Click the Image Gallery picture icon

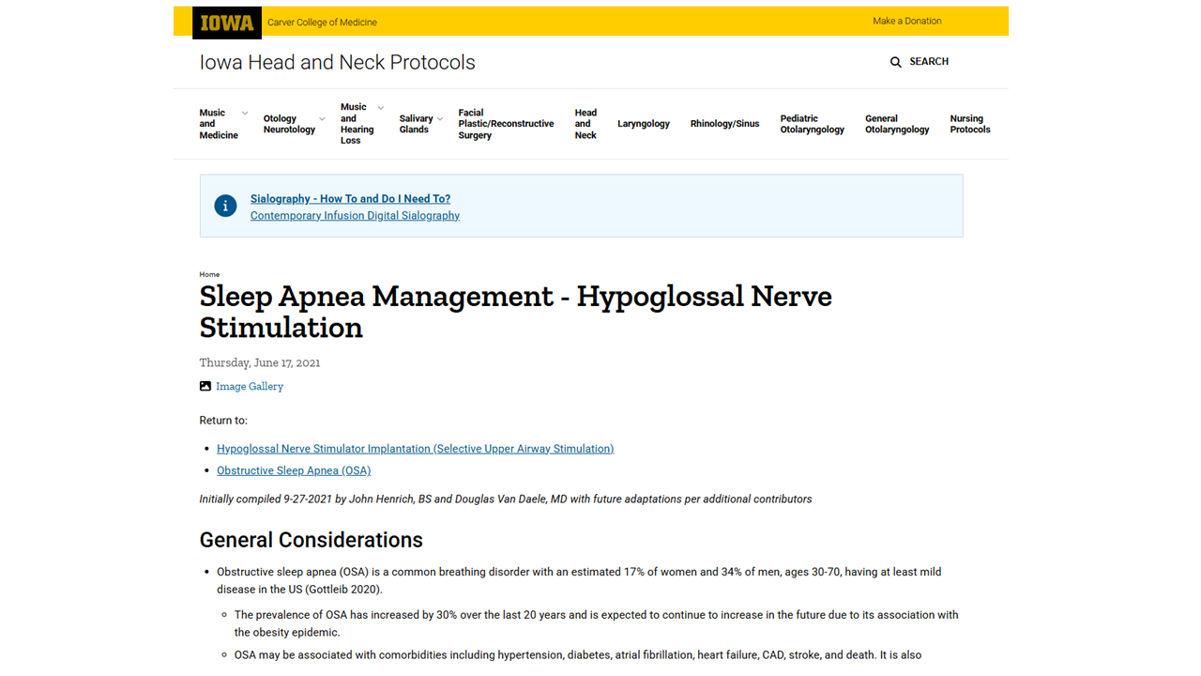coord(205,386)
